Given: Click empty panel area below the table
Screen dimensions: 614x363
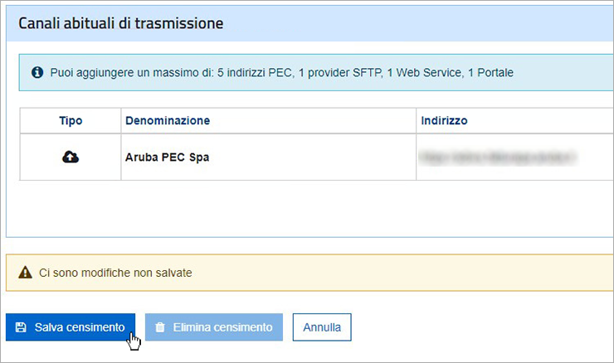Looking at the screenshot, I should tap(309, 208).
